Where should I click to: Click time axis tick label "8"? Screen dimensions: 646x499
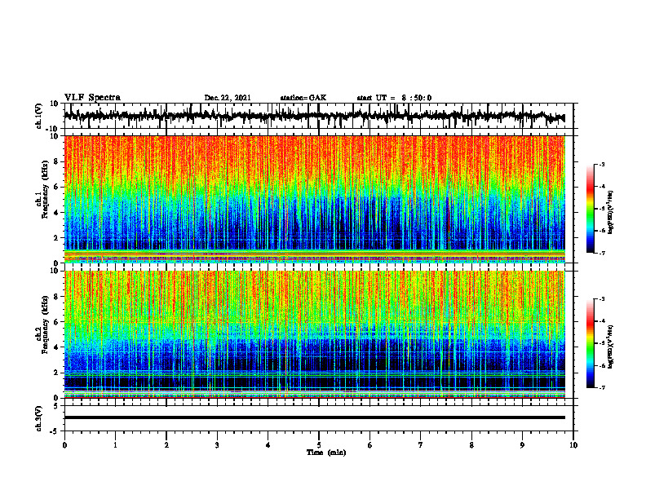(x=471, y=445)
